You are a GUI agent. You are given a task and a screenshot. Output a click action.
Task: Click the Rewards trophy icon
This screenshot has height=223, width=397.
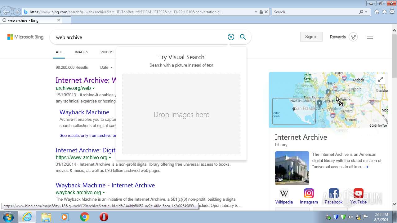point(353,37)
